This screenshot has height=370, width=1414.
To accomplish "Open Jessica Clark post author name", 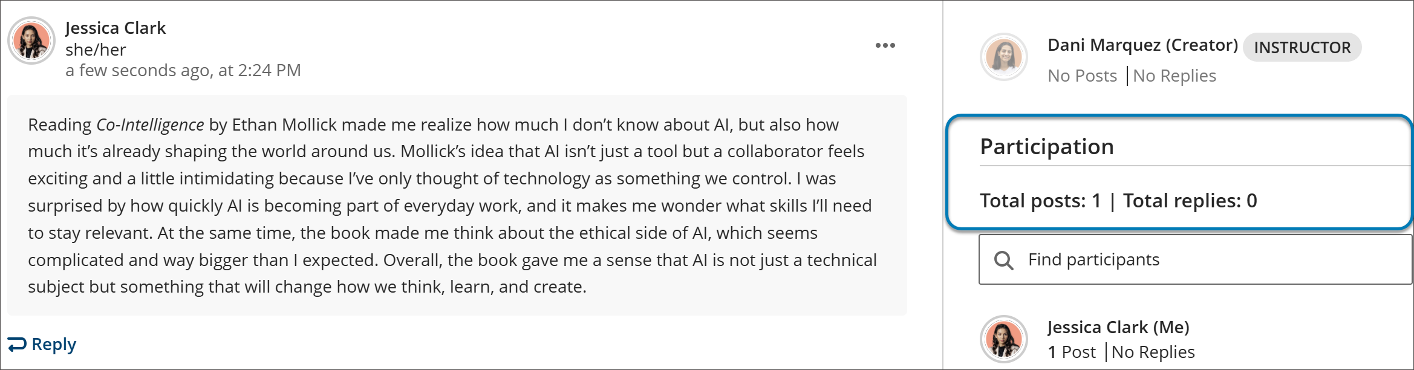I will [116, 28].
